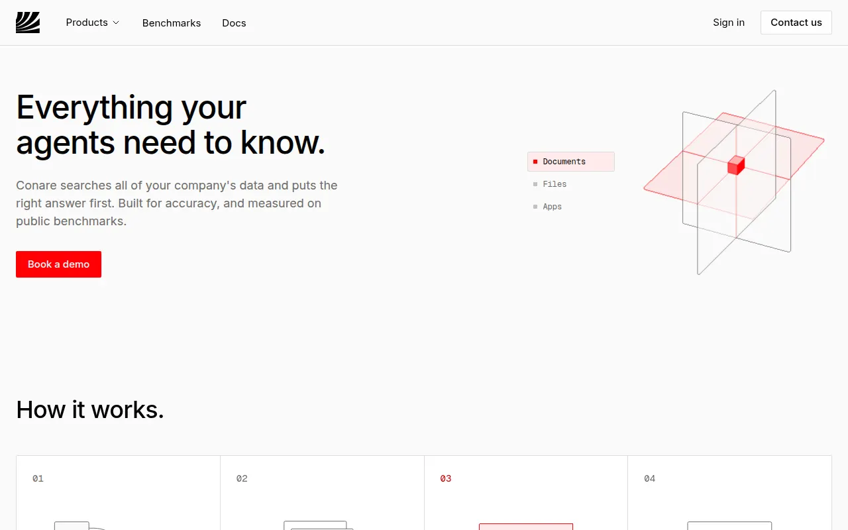
Task: Click the 'Conare searches all' description paragraph
Action: (177, 203)
